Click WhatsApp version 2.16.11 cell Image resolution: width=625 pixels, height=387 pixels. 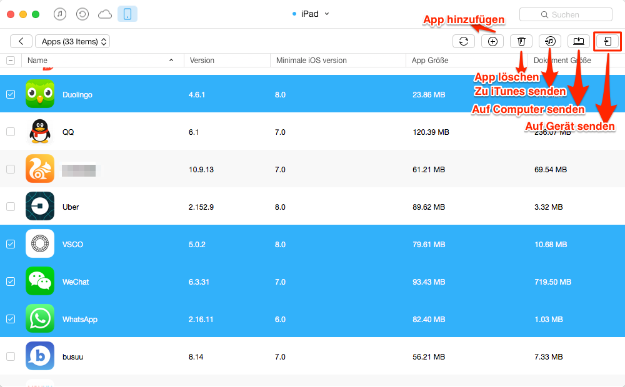point(201,320)
